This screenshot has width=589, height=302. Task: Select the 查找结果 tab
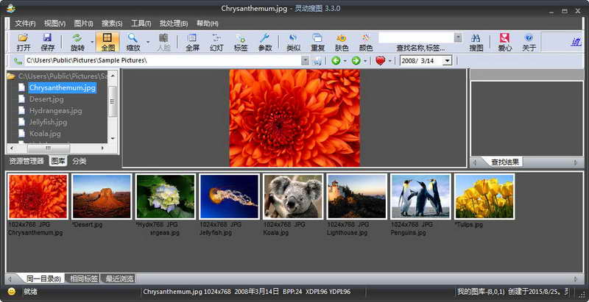[x=505, y=162]
